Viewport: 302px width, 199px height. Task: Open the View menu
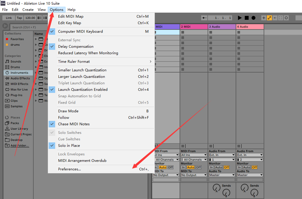pyautogui.click(x=42, y=10)
